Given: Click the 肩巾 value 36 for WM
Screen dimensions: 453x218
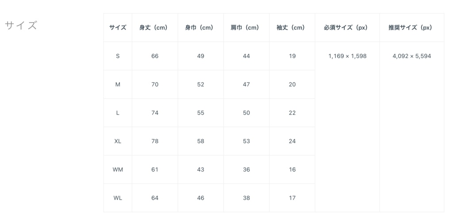Looking at the screenshot, I should coord(246,169).
